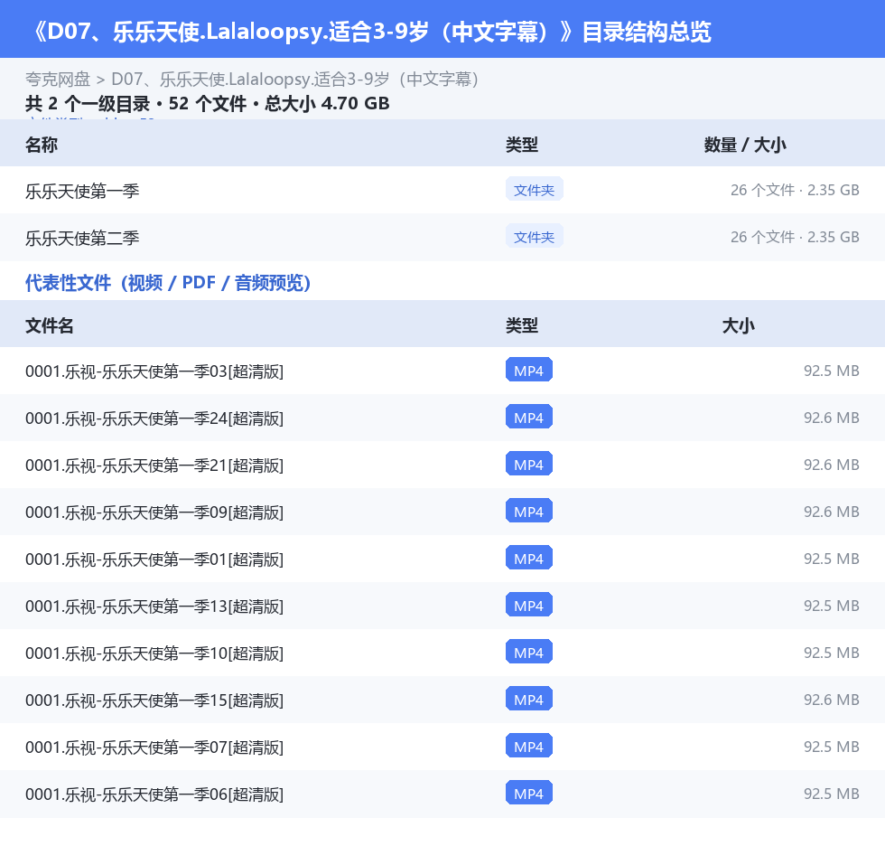Click MP4 badge of episode 13 row
Viewport: 885px width, 846px height.
pyautogui.click(x=529, y=605)
